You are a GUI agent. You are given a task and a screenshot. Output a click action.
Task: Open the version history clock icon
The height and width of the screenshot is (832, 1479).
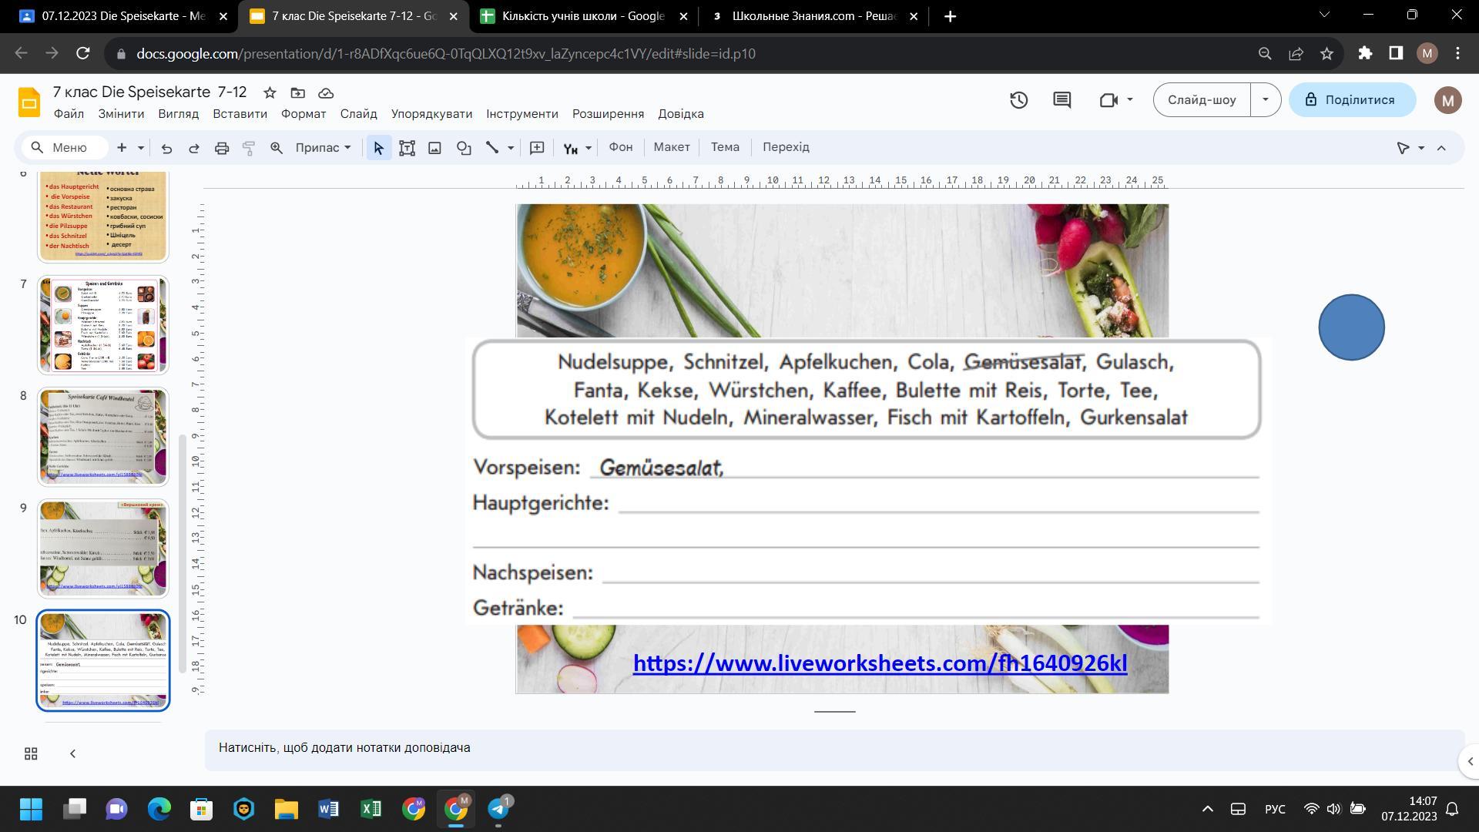point(1018,100)
